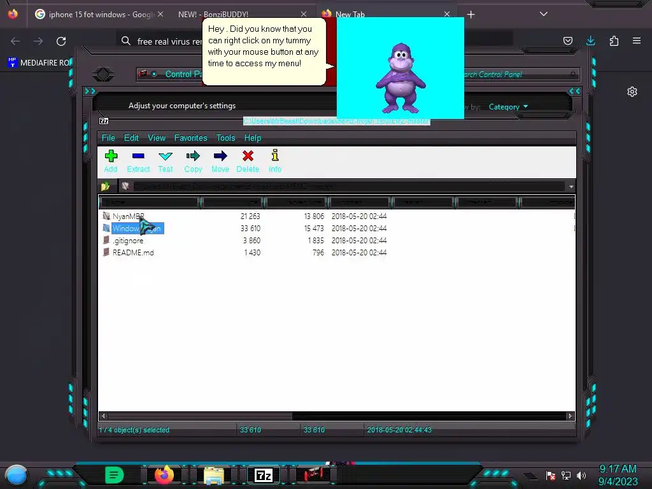Open a new browser tab

click(471, 15)
